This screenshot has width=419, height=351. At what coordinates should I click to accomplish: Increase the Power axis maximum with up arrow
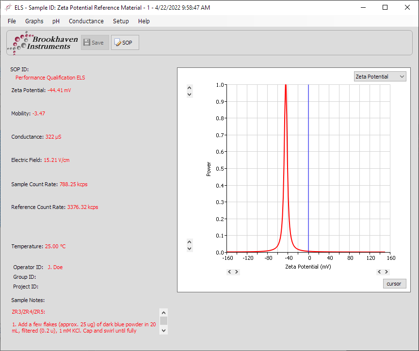(x=190, y=88)
